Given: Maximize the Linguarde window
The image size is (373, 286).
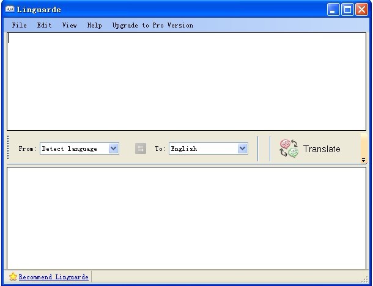Looking at the screenshot, I should 347,10.
